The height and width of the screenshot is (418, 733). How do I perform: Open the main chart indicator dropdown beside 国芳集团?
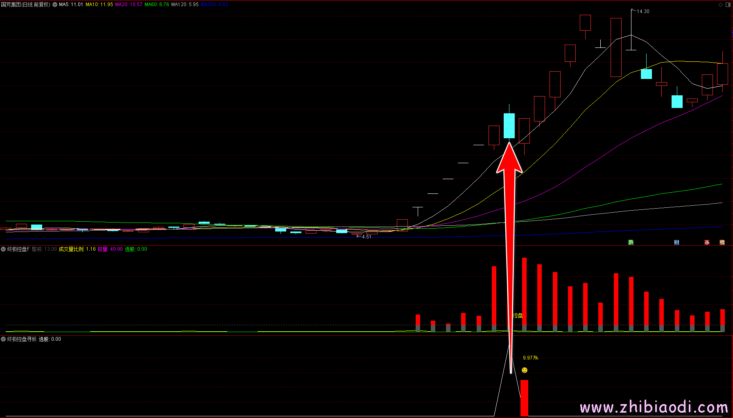pos(55,4)
